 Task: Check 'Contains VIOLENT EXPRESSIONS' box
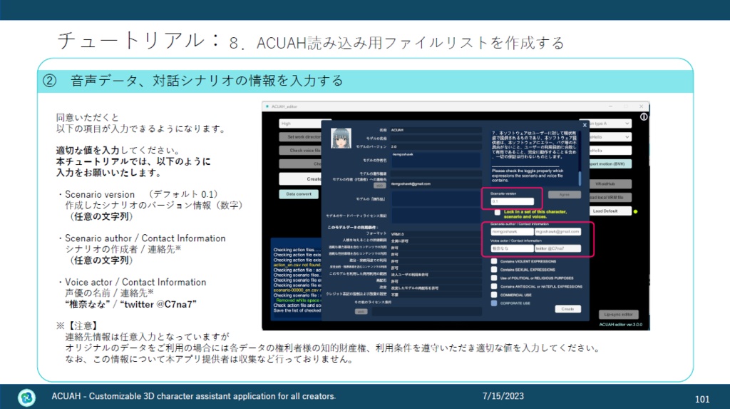pos(494,261)
